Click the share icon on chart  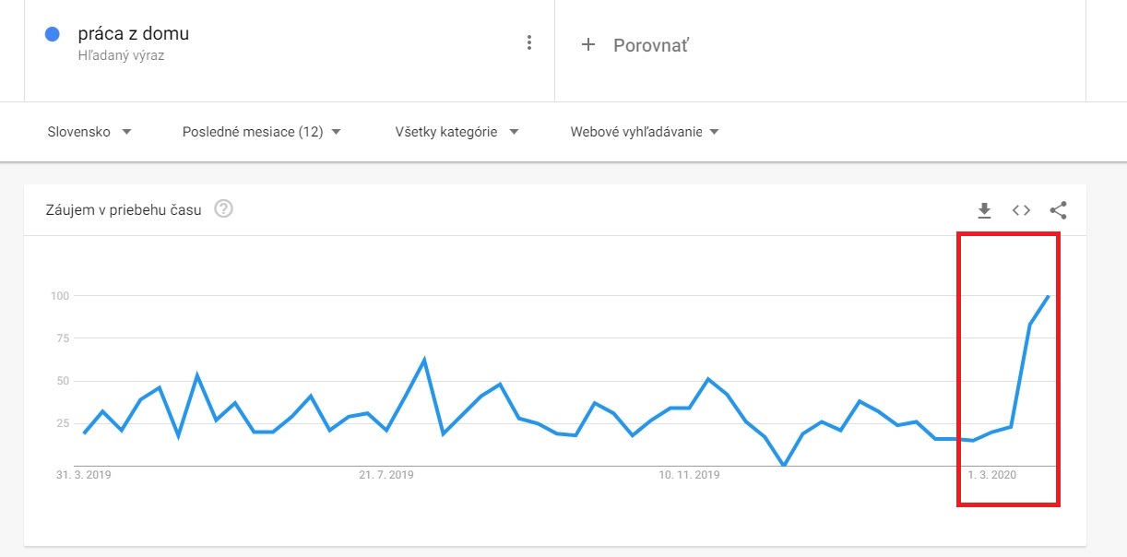tap(1058, 210)
